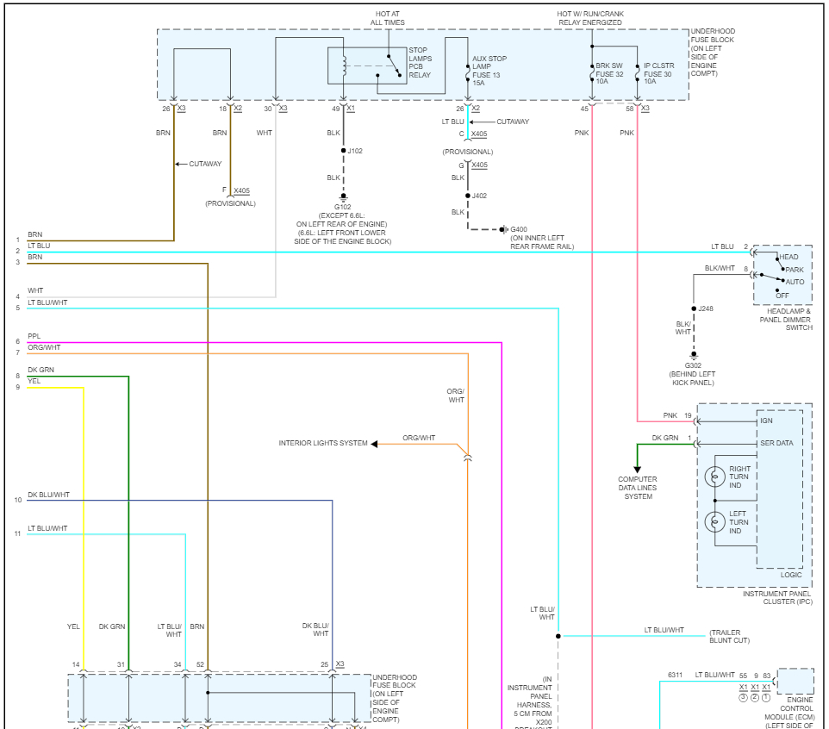The height and width of the screenshot is (729, 829).
Task: Click the yellow YEL wire label
Action: coord(34,381)
